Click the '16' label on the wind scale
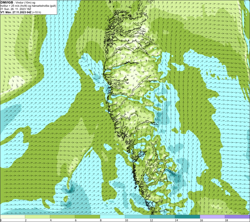This screenshot has height=222, width=250. [x=201, y=220]
